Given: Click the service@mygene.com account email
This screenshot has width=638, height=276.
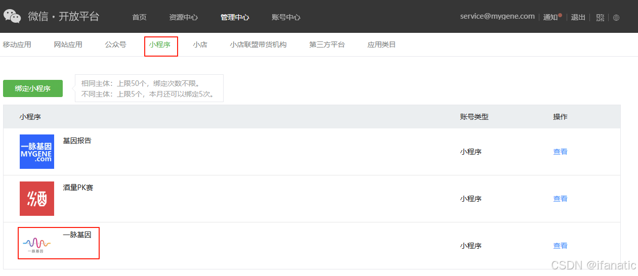Looking at the screenshot, I should pos(497,16).
